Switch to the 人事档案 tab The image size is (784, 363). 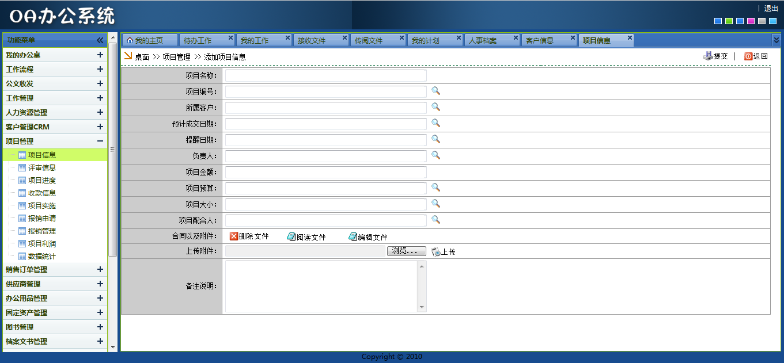pyautogui.click(x=483, y=40)
